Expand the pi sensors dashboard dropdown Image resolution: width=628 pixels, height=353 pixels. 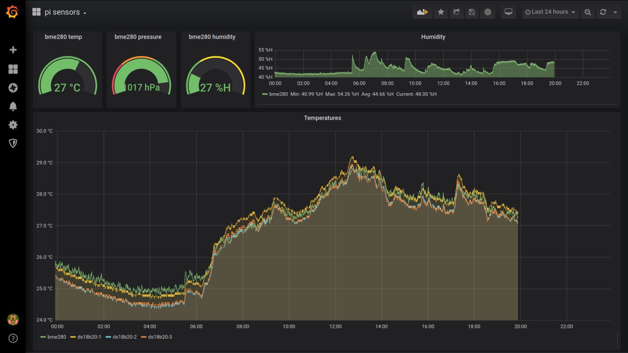click(62, 12)
